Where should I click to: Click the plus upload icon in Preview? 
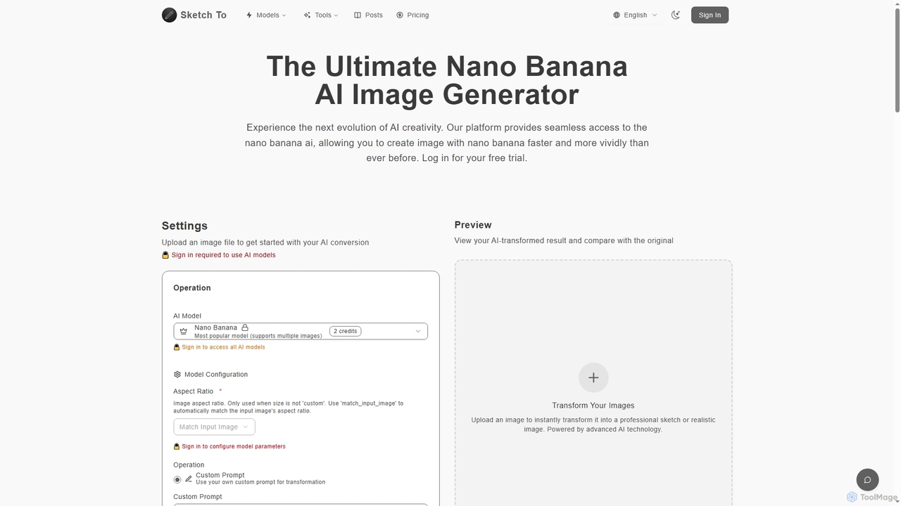pyautogui.click(x=593, y=377)
